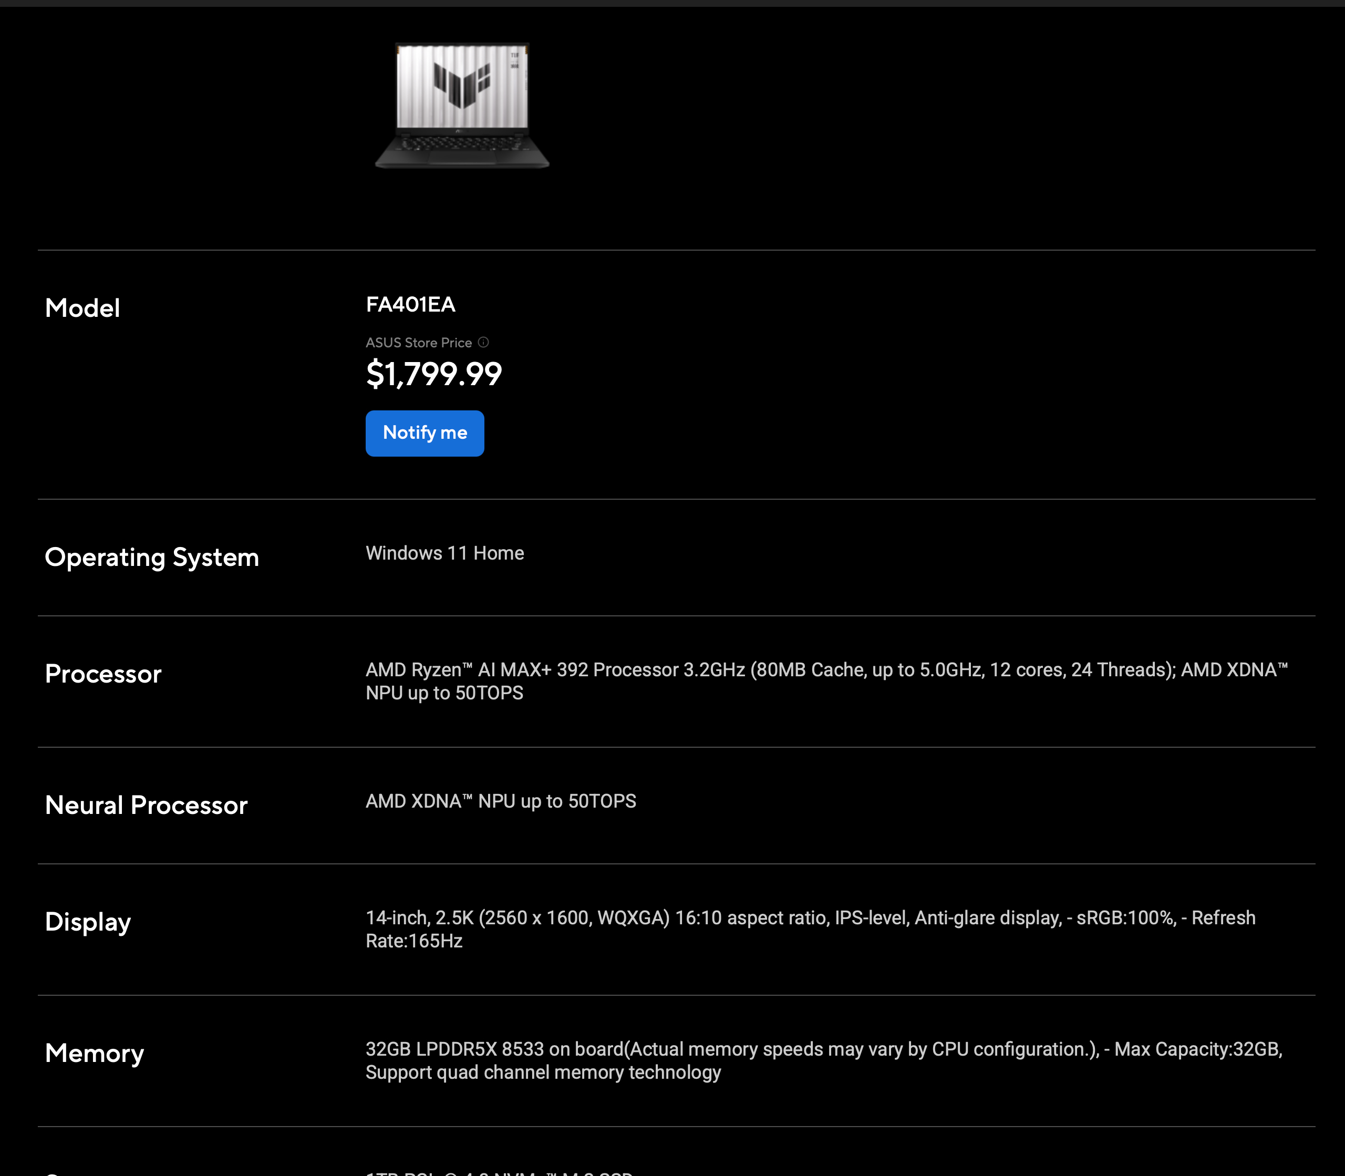Viewport: 1345px width, 1176px height.
Task: Click the FA401EA model name
Action: click(410, 304)
